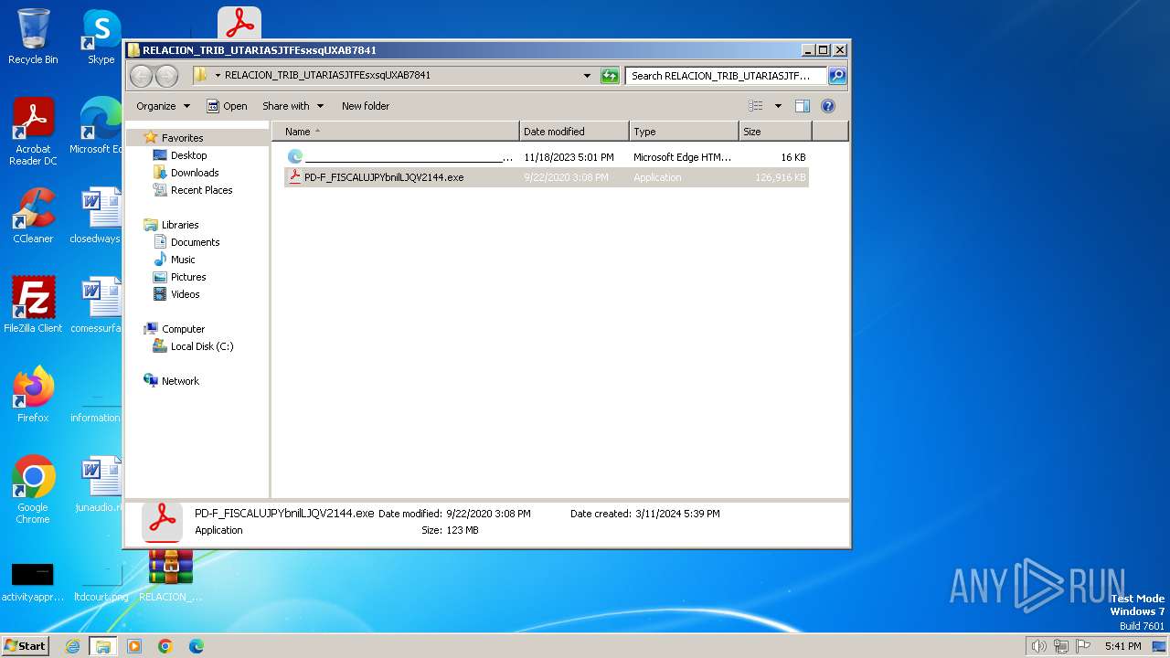The height and width of the screenshot is (658, 1170).
Task: Sort by the Date modified column
Action: click(574, 132)
